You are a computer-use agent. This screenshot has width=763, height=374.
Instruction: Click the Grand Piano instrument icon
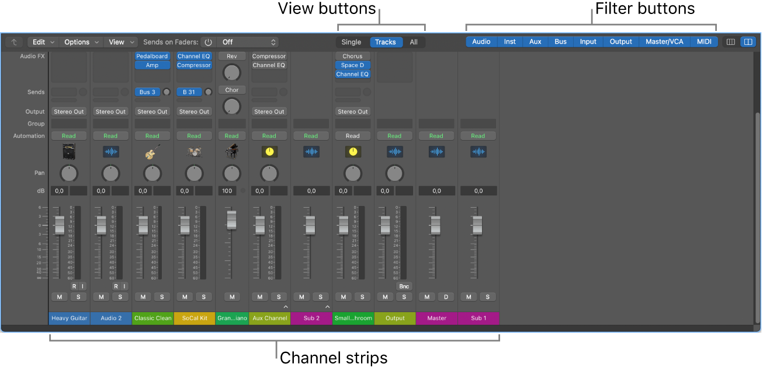click(232, 152)
